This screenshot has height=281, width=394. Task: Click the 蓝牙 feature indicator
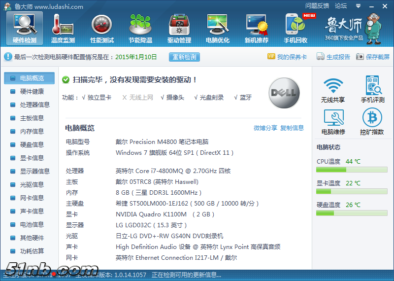(243, 97)
